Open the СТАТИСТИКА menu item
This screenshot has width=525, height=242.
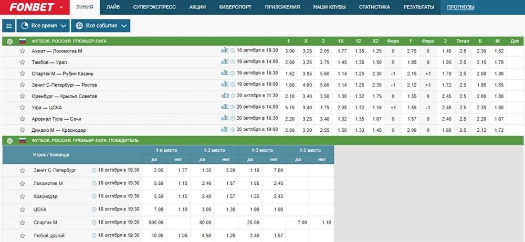click(374, 7)
